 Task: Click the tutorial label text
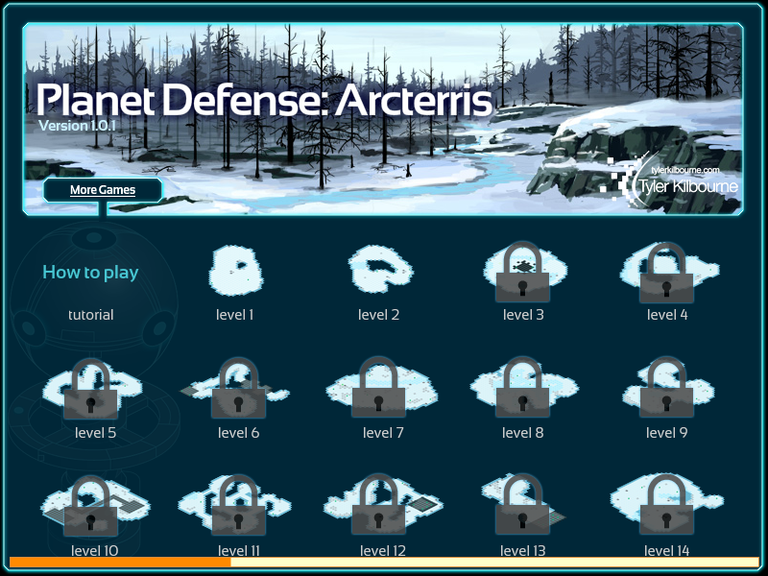point(90,315)
